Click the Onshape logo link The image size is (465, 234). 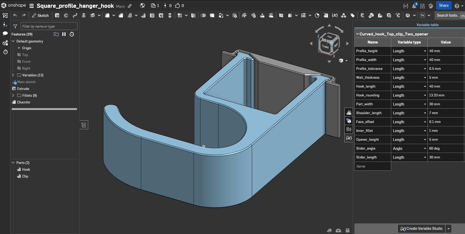[x=14, y=5]
